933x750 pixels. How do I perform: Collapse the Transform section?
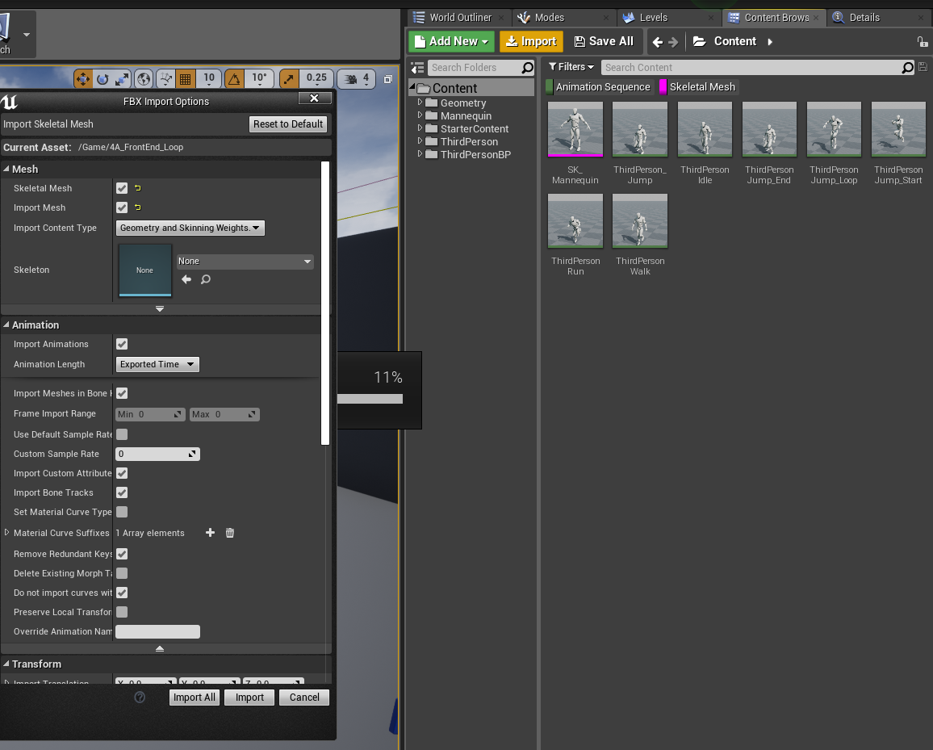tap(6, 664)
